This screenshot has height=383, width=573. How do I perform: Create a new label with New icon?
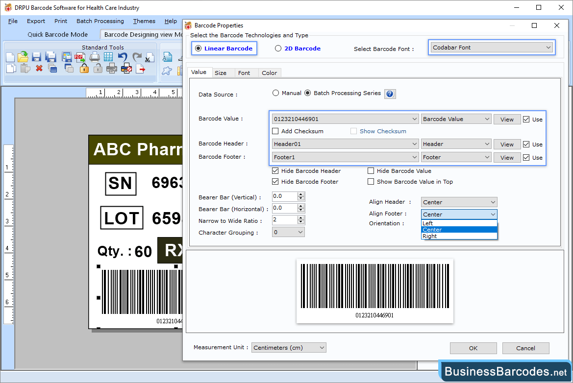point(10,57)
